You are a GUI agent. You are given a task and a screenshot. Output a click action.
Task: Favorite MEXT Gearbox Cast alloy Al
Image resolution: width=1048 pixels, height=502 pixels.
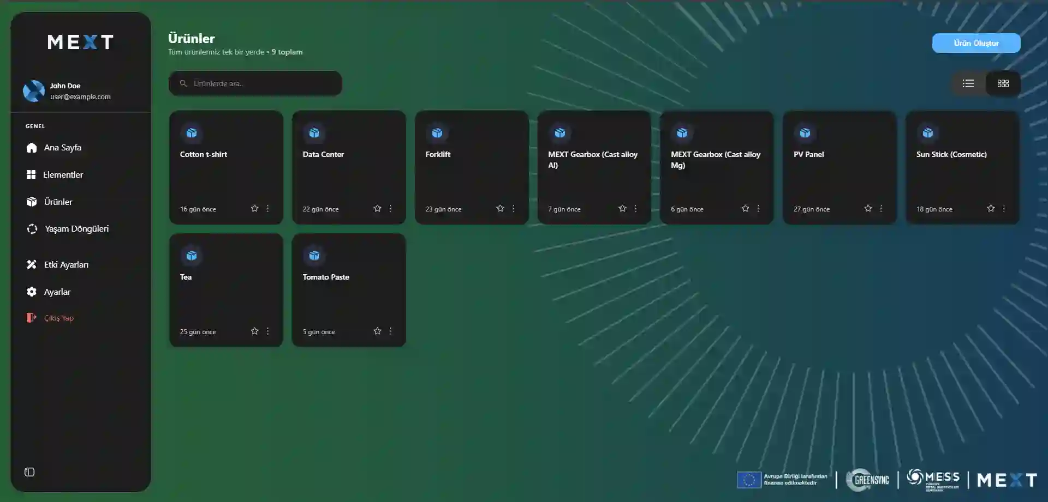click(x=622, y=208)
